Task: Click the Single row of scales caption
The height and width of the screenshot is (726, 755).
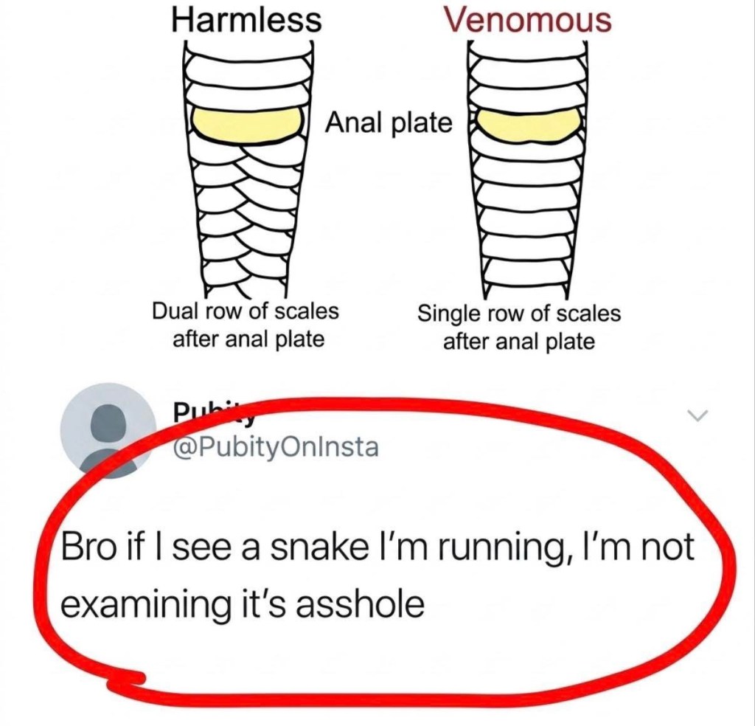Action: (518, 327)
